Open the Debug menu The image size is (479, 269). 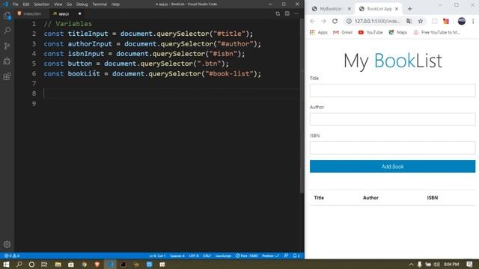82,4
